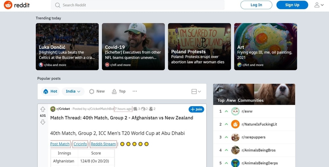The height and width of the screenshot is (167, 329).
Task: Click the Log In button
Action: (256, 5)
